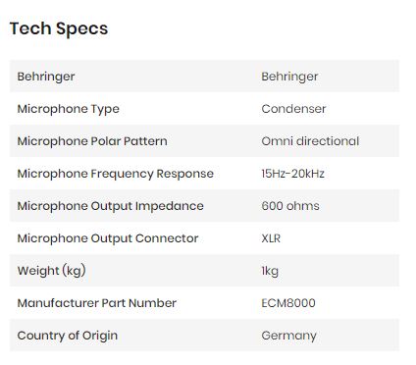
Task: Select the Country of Origin label
Action: click(x=68, y=336)
